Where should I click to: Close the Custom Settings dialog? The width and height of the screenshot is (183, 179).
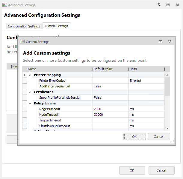(x=170, y=42)
